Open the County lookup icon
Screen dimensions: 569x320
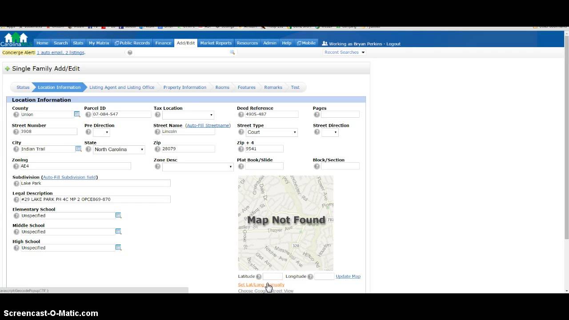[x=77, y=114]
